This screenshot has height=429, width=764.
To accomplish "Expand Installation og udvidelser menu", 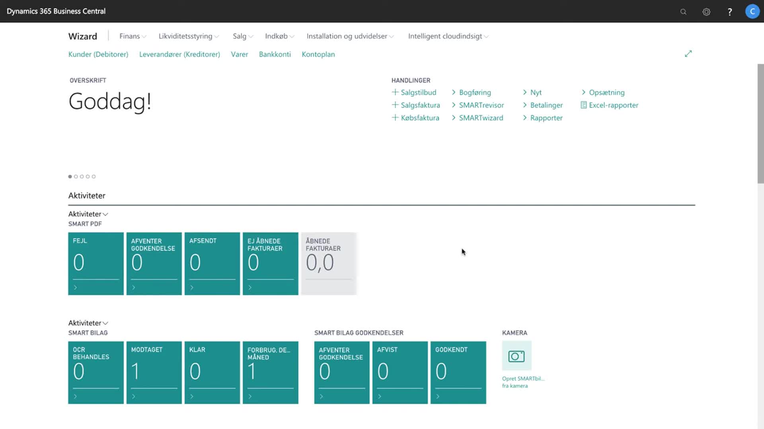I will (350, 36).
